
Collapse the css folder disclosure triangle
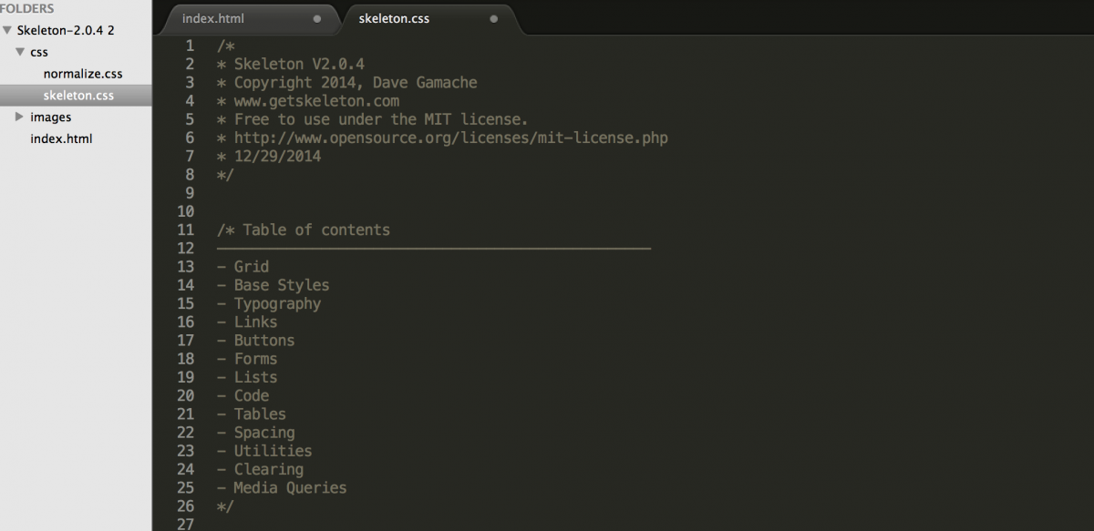coord(20,52)
